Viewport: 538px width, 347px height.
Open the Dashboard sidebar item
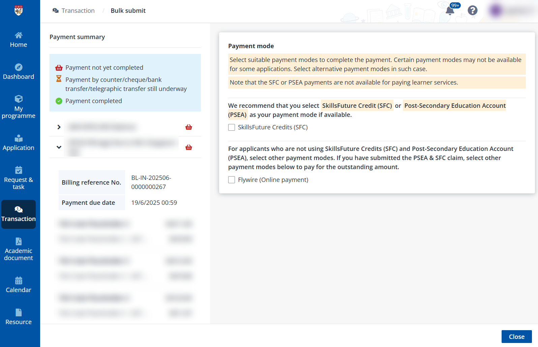[19, 72]
